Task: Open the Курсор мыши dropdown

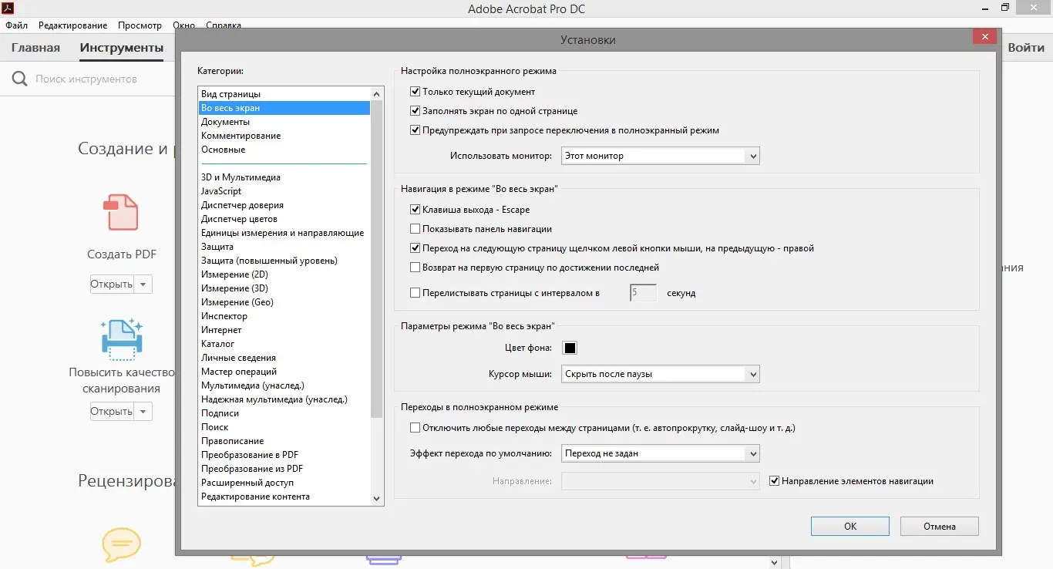Action: 661,374
